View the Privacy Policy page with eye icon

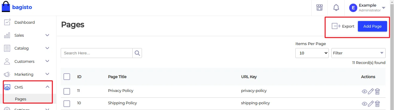click(x=364, y=92)
